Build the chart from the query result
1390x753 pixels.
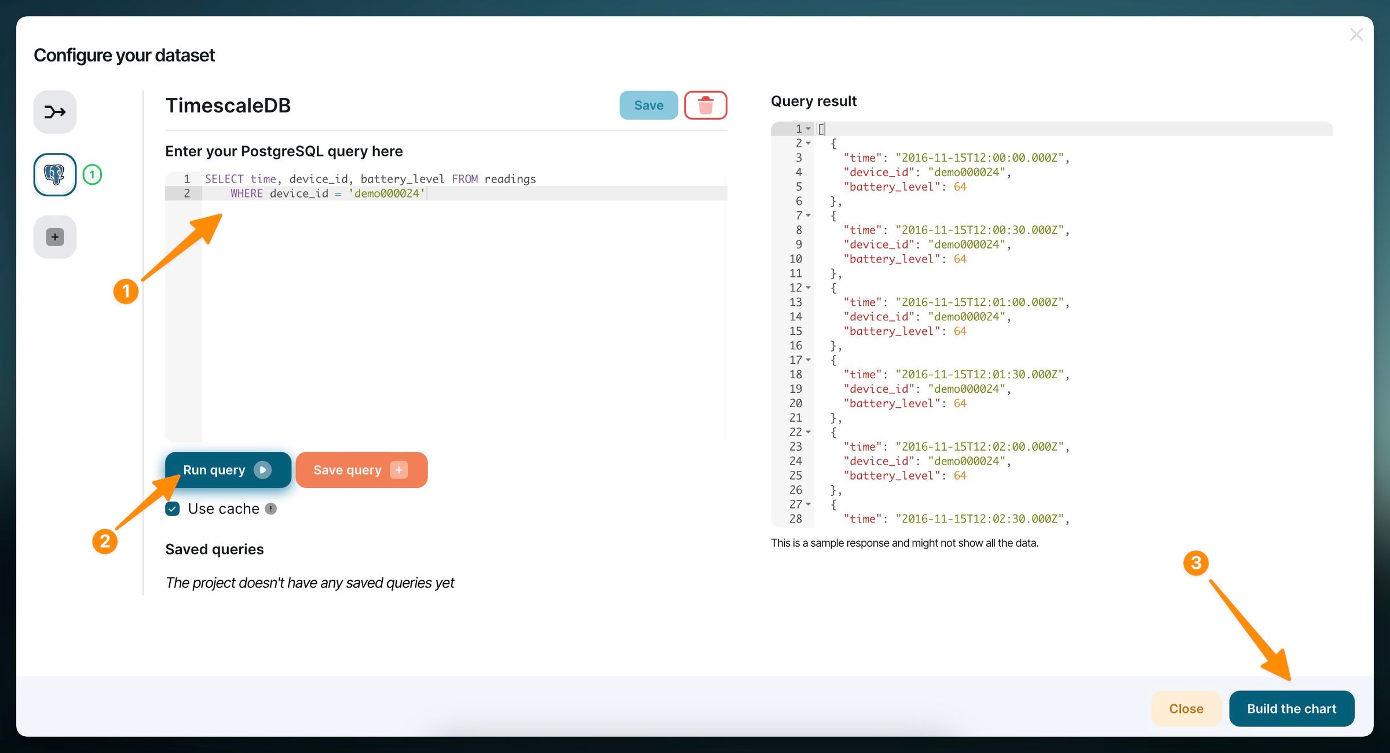[x=1291, y=708]
